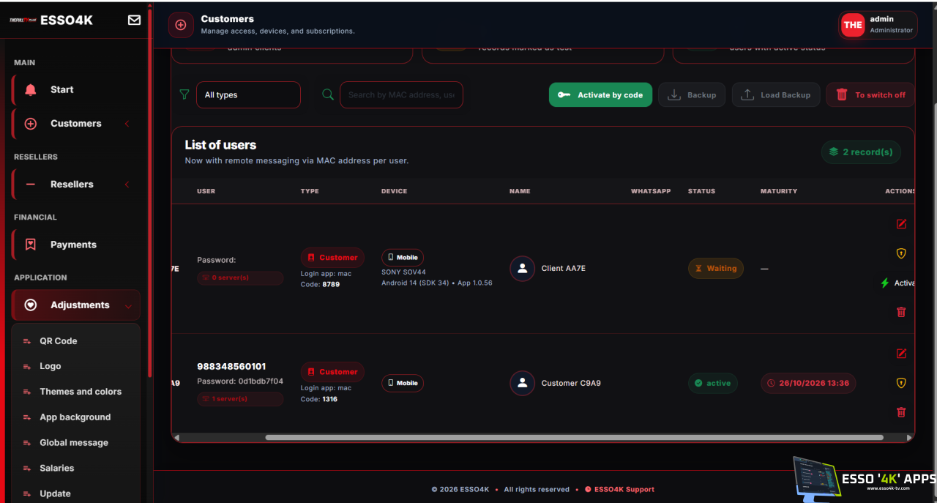Click the ESSO4K logo in the sidebar
This screenshot has width=937, height=503.
[x=51, y=21]
